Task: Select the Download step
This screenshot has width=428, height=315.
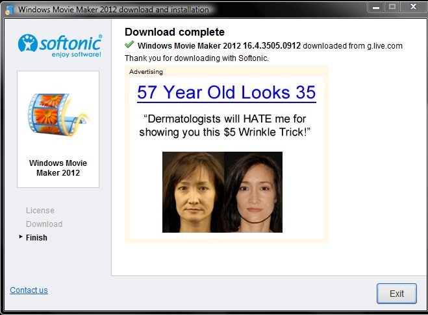Action: (44, 224)
